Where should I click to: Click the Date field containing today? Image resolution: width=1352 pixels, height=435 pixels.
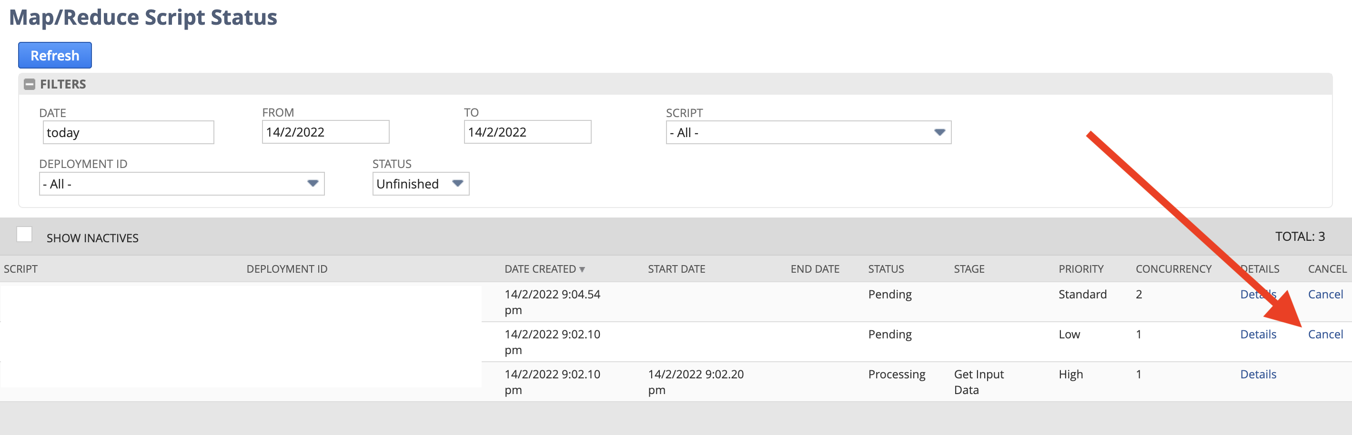coord(129,133)
